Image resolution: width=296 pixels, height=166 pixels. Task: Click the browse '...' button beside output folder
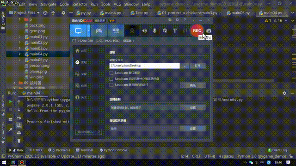coord(185,65)
